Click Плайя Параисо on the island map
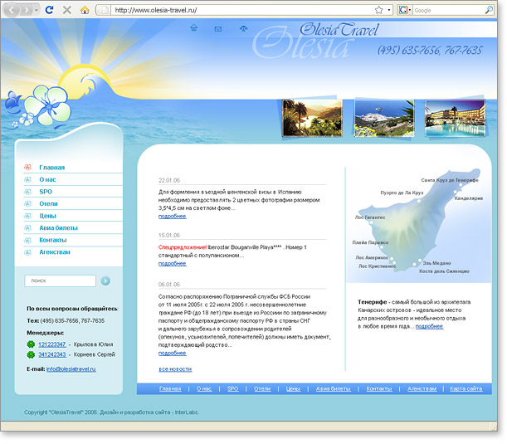The image size is (507, 444). (x=371, y=242)
